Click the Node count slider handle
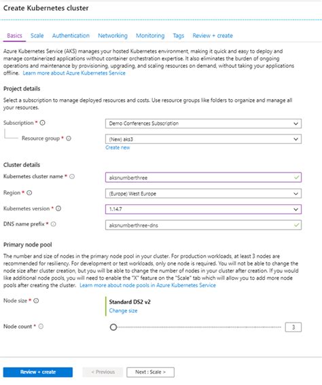The height and width of the screenshot is (385, 322). (113, 327)
